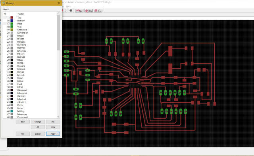This screenshot has height=156, width=254.
Task: Click the tCream layer hatched swatch
Action: click(12, 66)
